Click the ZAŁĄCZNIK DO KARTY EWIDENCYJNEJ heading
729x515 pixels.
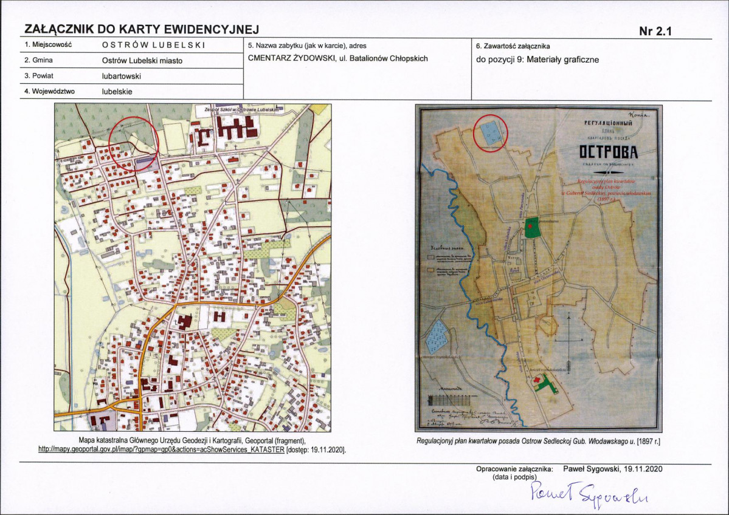[141, 29]
